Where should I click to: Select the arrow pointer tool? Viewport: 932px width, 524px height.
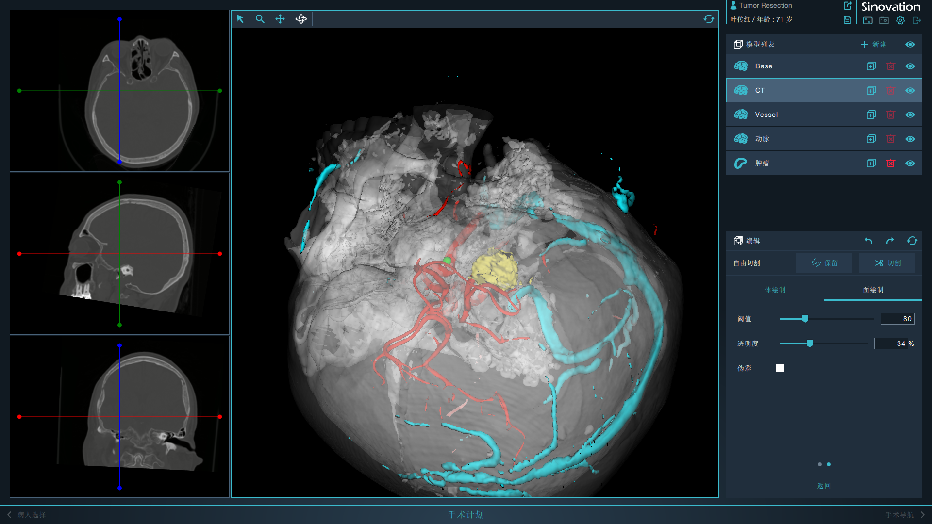(240, 19)
